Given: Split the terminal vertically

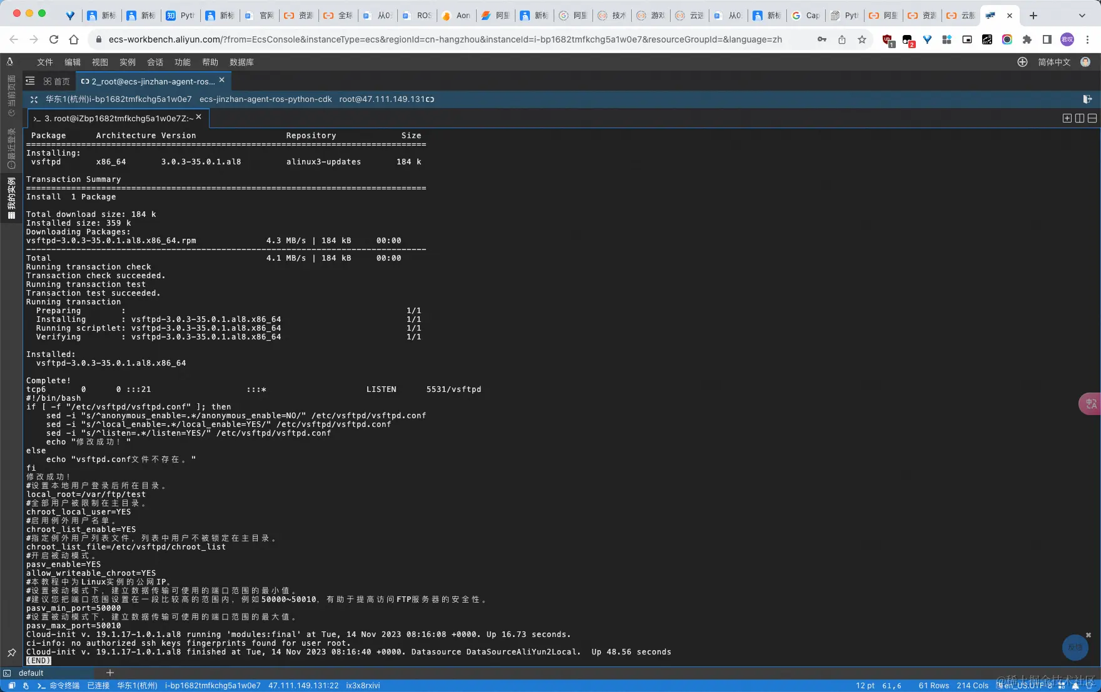Looking at the screenshot, I should [1080, 118].
